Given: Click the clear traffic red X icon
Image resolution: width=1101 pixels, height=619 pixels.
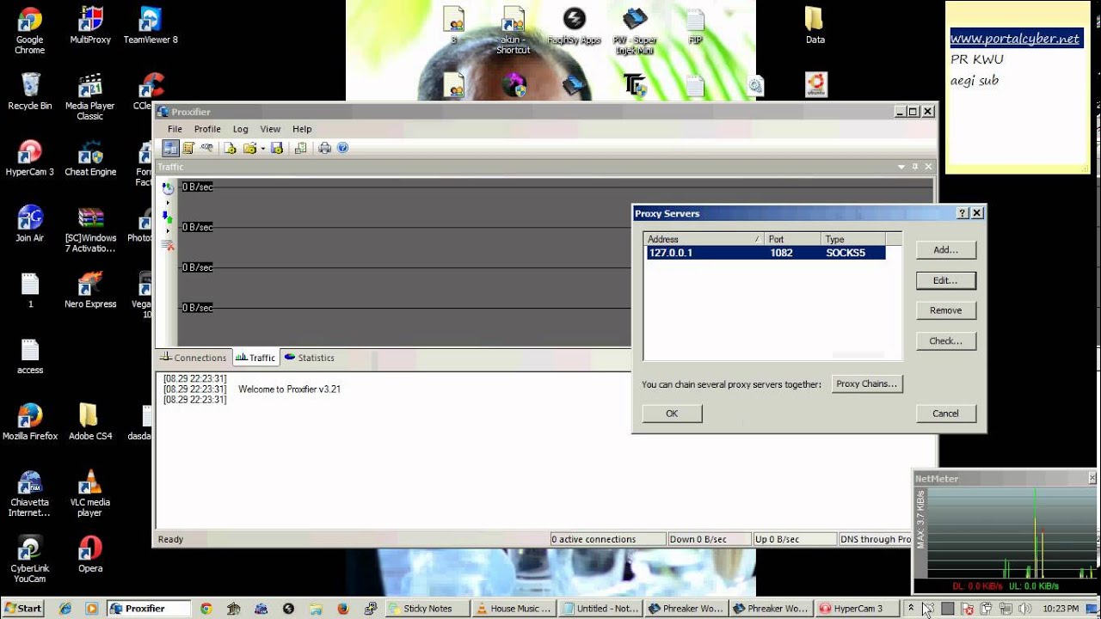Looking at the screenshot, I should click(x=168, y=245).
